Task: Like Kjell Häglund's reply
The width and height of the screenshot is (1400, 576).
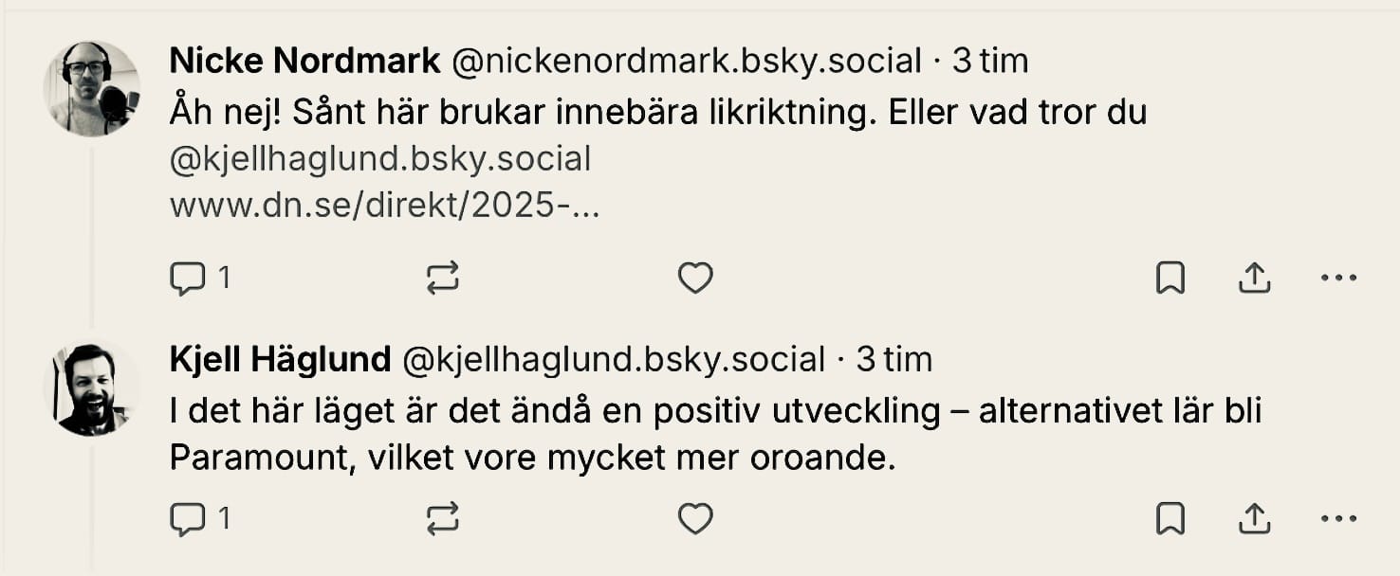Action: (x=695, y=519)
